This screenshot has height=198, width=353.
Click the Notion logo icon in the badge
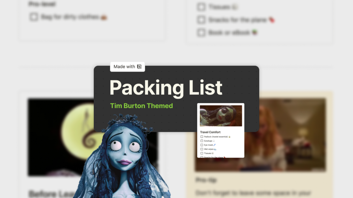point(139,67)
